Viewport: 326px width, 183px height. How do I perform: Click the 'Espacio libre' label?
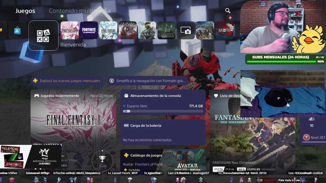click(x=137, y=106)
